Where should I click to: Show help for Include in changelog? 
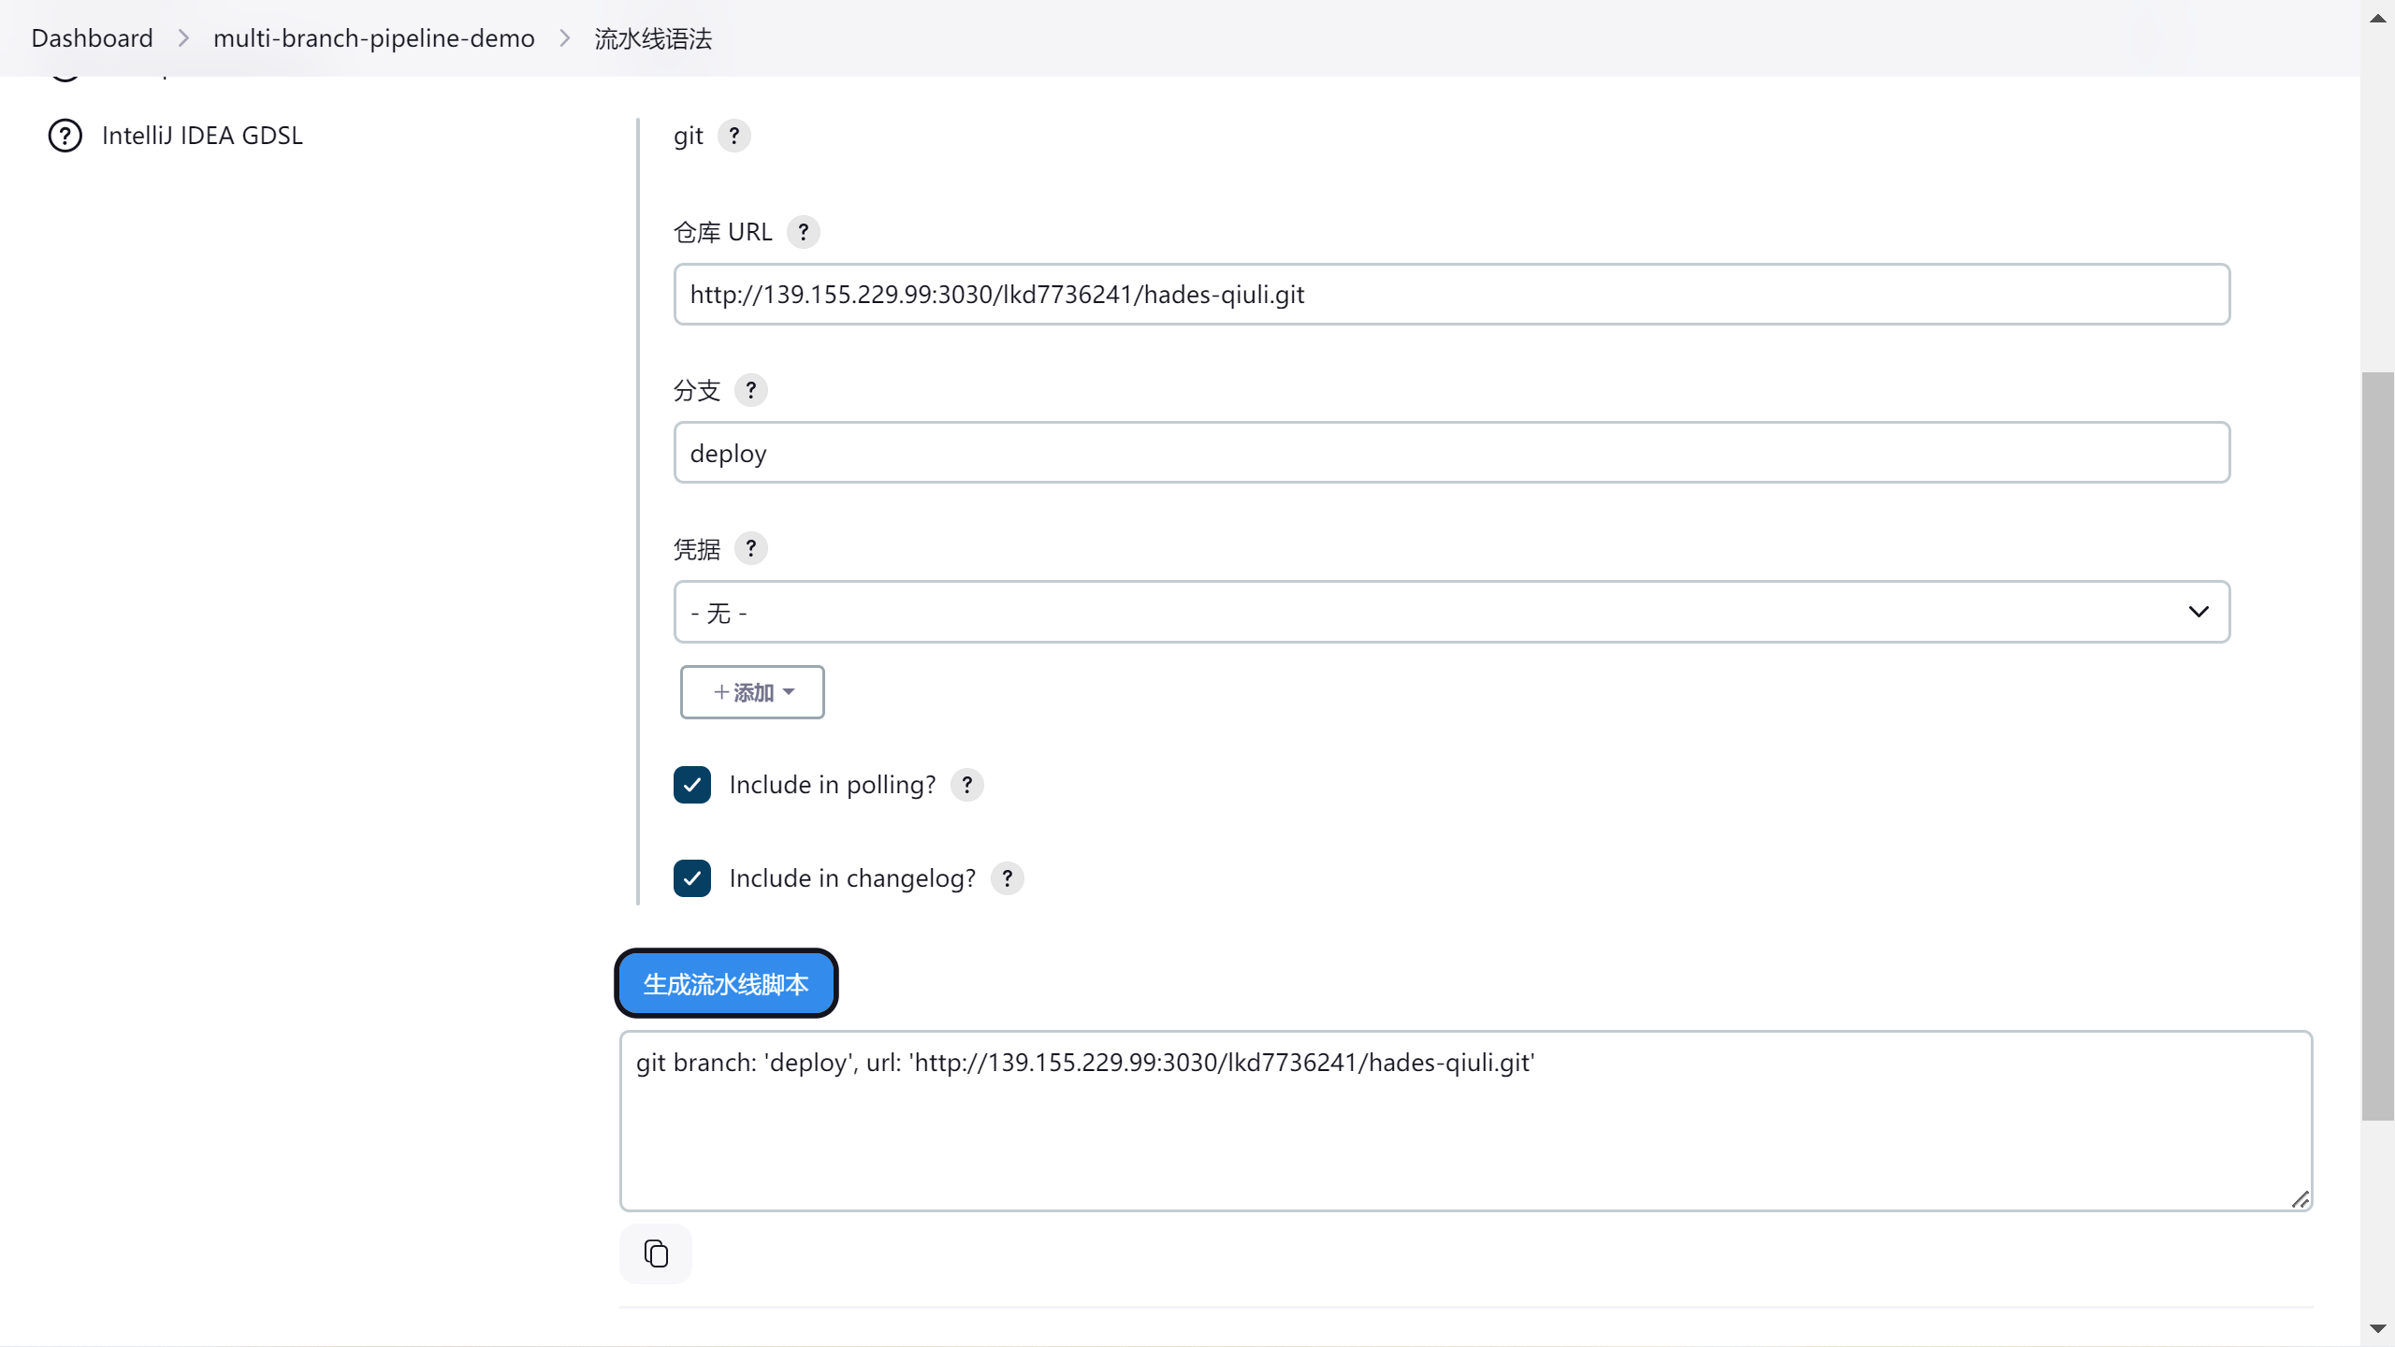pyautogui.click(x=1007, y=878)
